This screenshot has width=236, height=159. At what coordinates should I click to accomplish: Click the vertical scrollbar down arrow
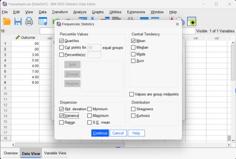pos(233,140)
